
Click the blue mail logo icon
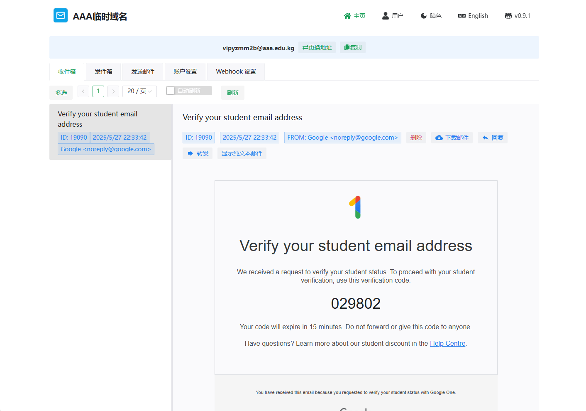click(61, 16)
